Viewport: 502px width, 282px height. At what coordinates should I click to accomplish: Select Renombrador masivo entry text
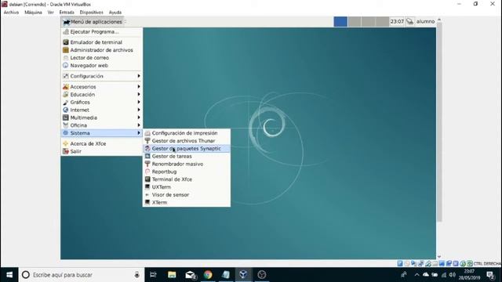click(x=177, y=164)
